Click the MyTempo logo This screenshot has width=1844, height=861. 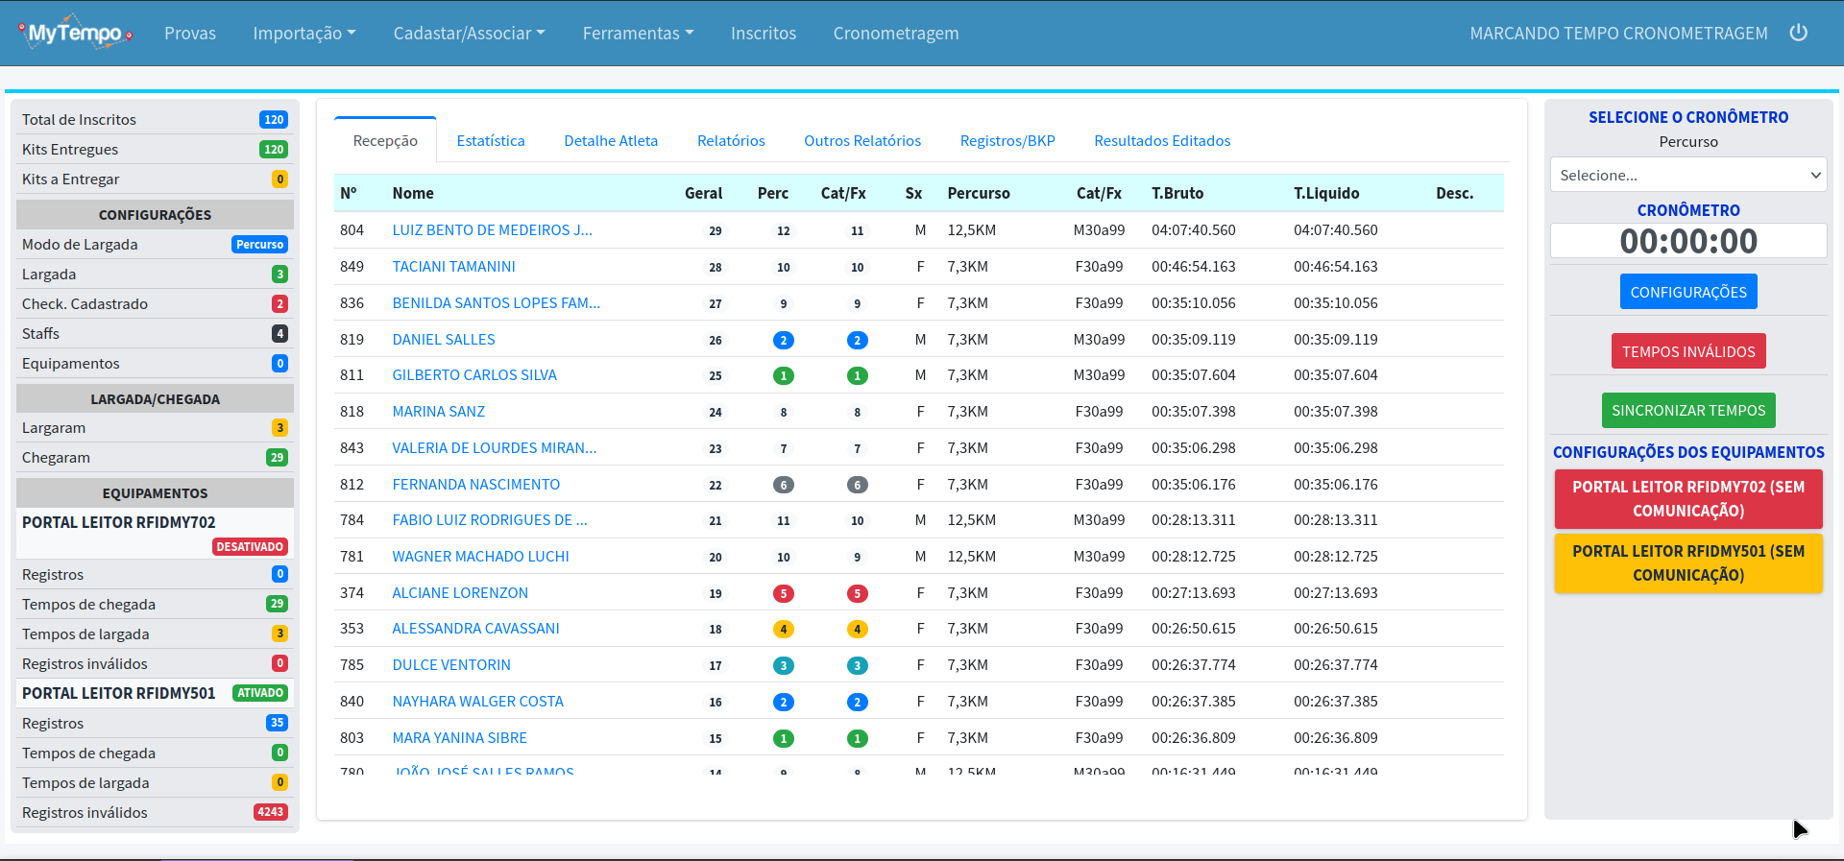[x=75, y=33]
